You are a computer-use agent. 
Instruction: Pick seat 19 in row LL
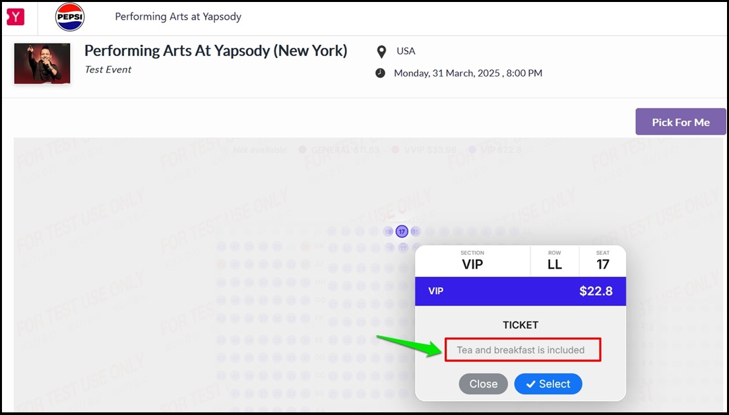(388, 232)
